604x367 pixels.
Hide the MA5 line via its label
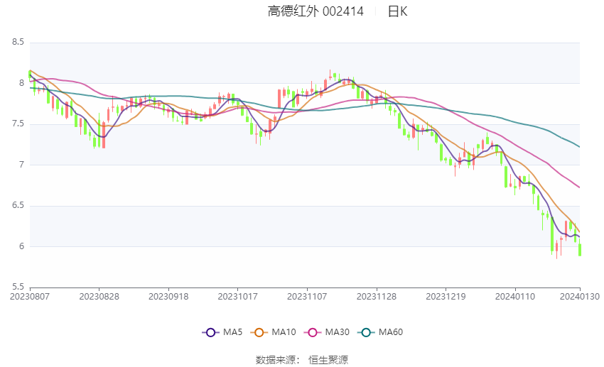233,332
